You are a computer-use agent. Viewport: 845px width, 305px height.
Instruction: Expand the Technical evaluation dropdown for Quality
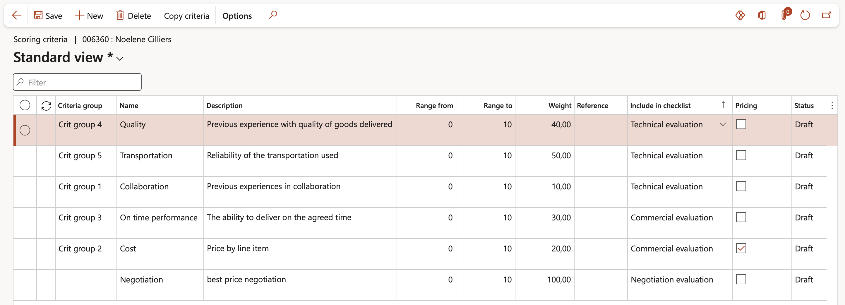pyautogui.click(x=723, y=124)
